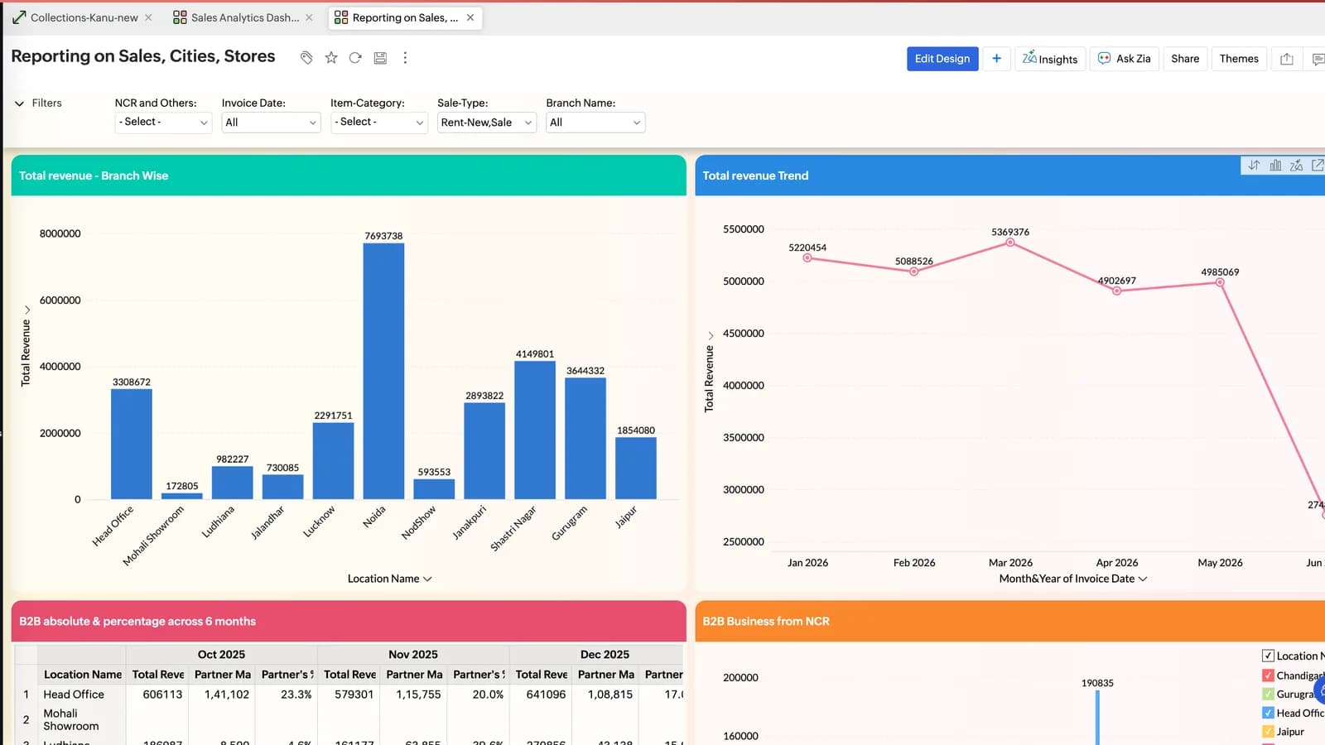Click B2B absolute & percentage across 6 months title

pyautogui.click(x=137, y=621)
